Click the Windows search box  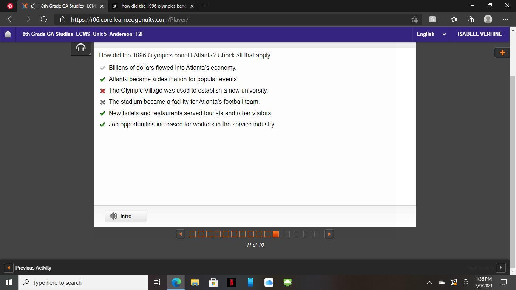[x=83, y=282]
